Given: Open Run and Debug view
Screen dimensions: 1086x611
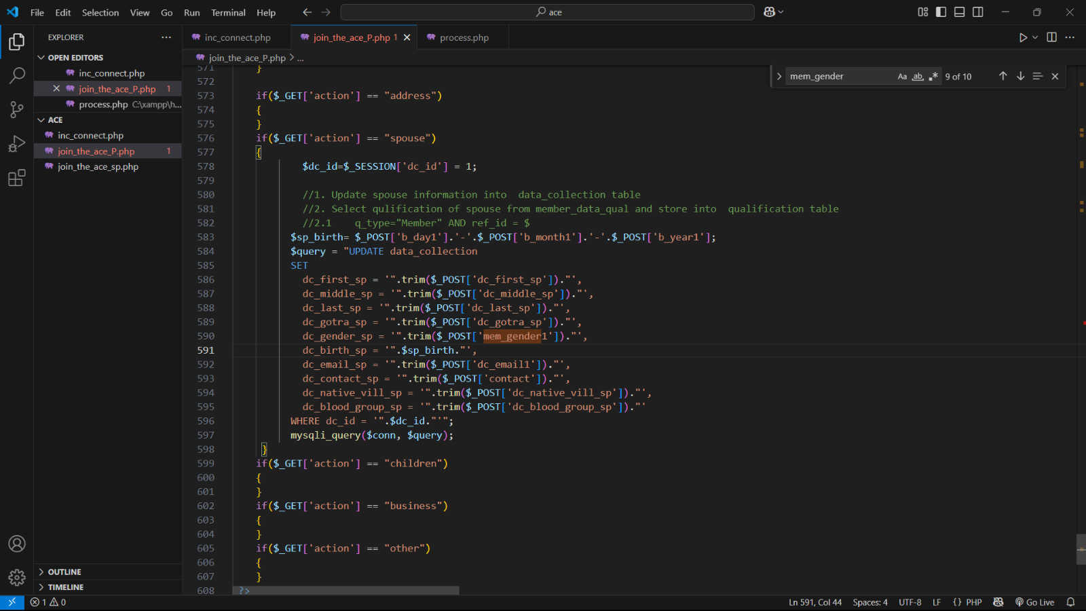Looking at the screenshot, I should click(x=17, y=144).
